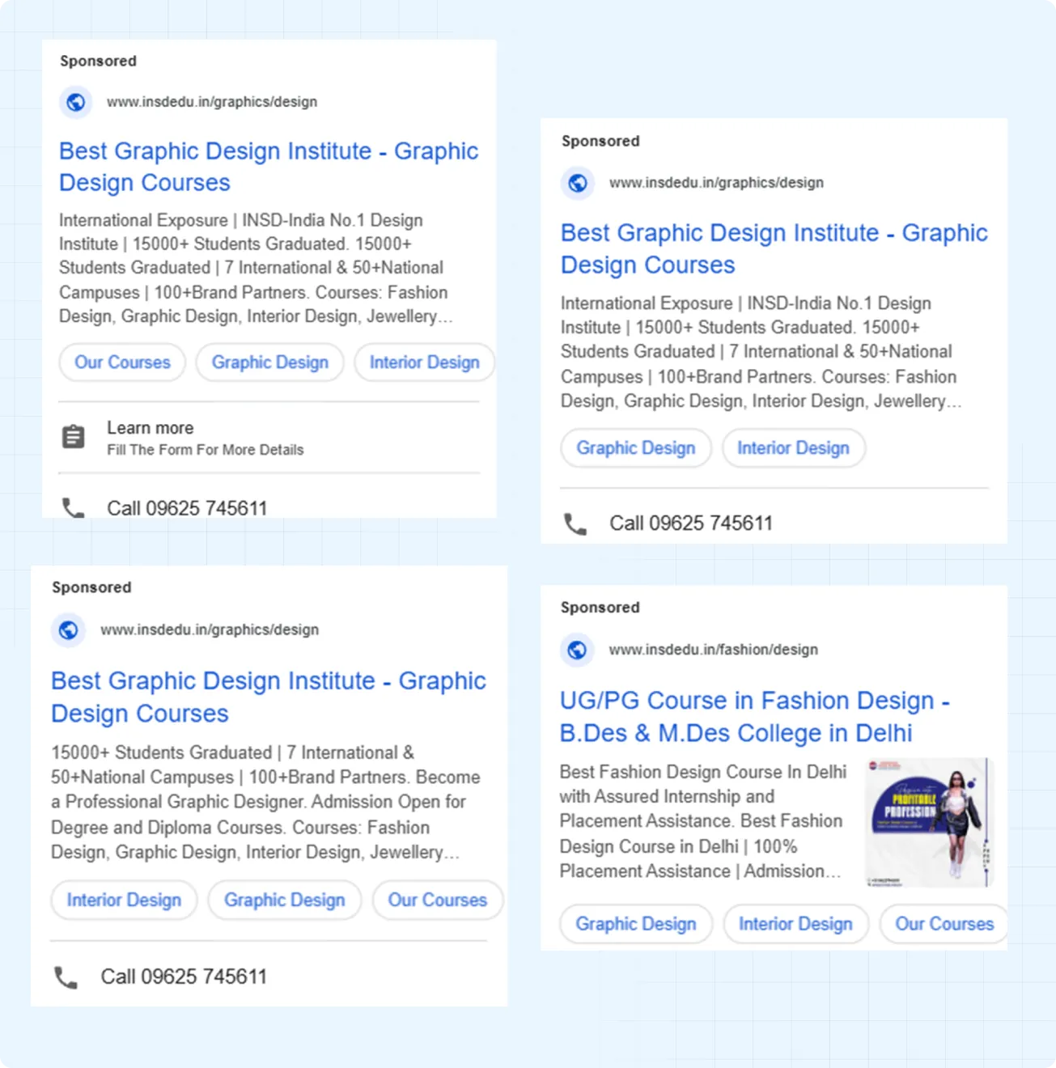This screenshot has height=1068, width=1056.
Task: Click phone icon in ad starting "15000+ Students Graduated"
Action: point(66,977)
